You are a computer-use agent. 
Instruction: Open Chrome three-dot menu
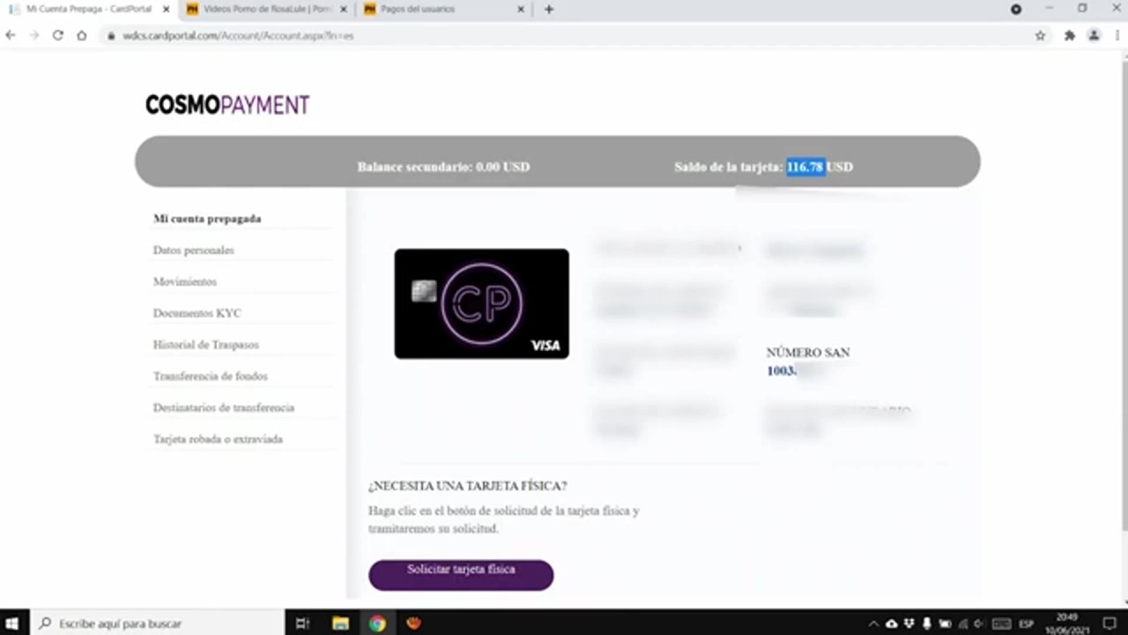[1117, 35]
